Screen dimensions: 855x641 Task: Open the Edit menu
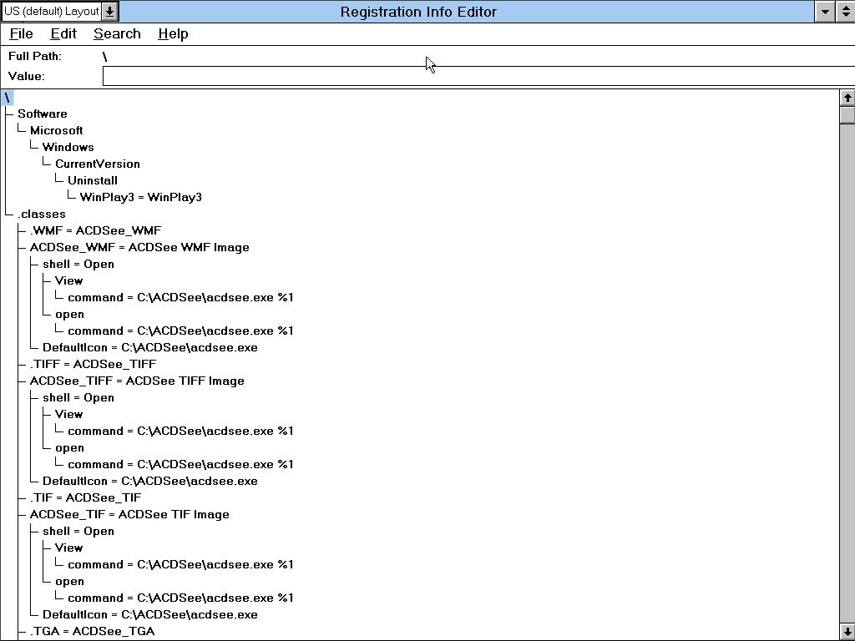[63, 33]
